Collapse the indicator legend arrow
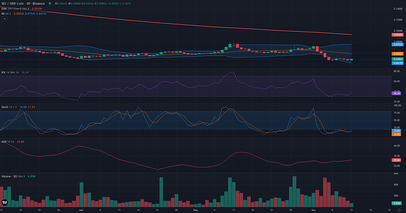This screenshot has width=406, height=213. [x=5, y=19]
